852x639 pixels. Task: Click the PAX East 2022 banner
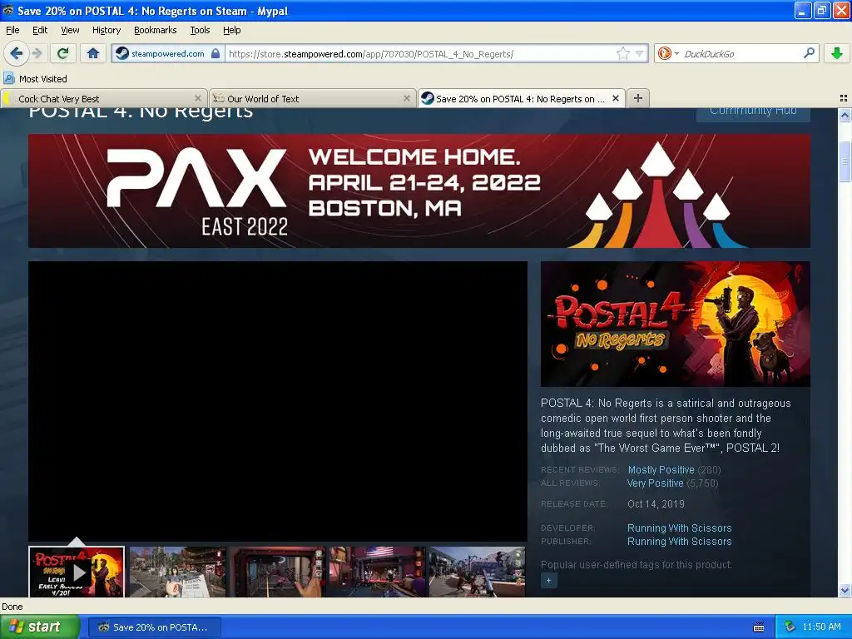[x=419, y=191]
